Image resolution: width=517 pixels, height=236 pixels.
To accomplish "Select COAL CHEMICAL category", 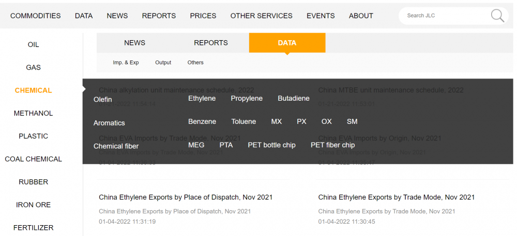I will pyautogui.click(x=33, y=159).
